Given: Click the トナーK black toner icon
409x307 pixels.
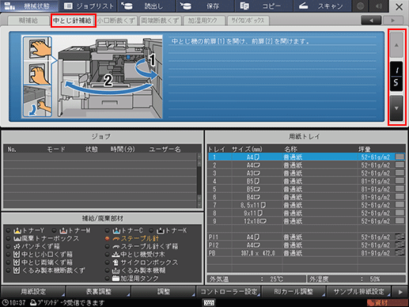Looking at the screenshot, I should (161, 231).
